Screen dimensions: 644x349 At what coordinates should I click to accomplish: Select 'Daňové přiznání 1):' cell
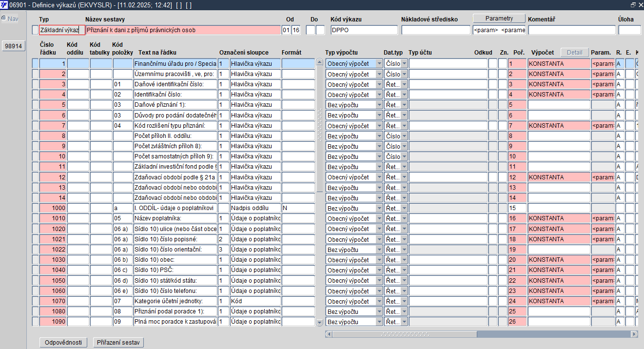coord(175,105)
